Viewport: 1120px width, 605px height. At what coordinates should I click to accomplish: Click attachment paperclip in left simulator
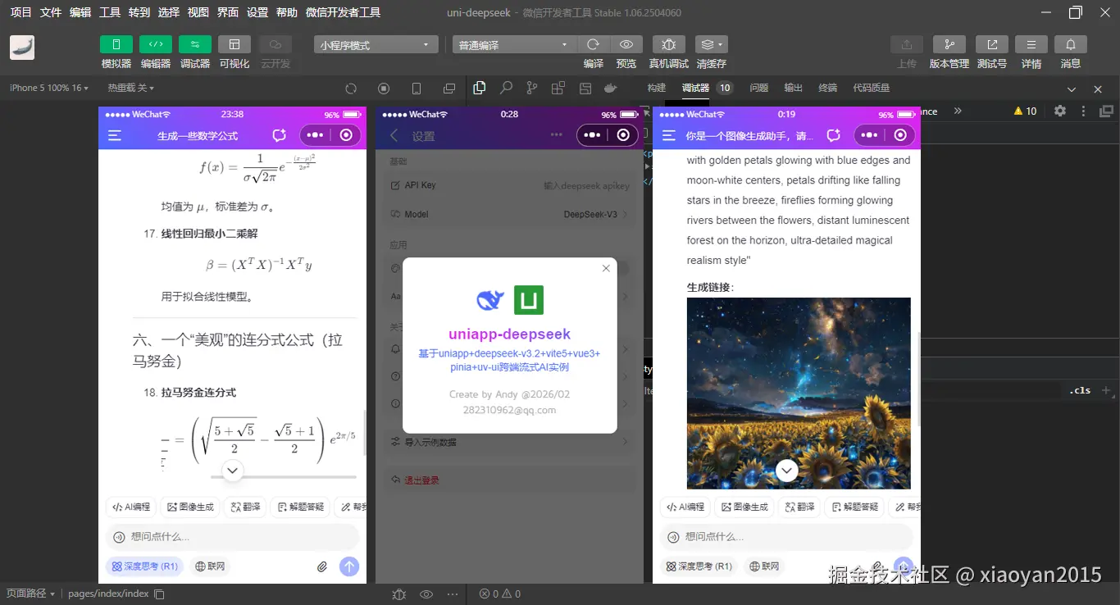pos(322,566)
